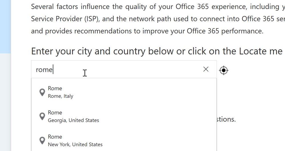The width and height of the screenshot is (285, 151).
Task: Click the map pin beside Georgia, United States
Action: (x=42, y=116)
